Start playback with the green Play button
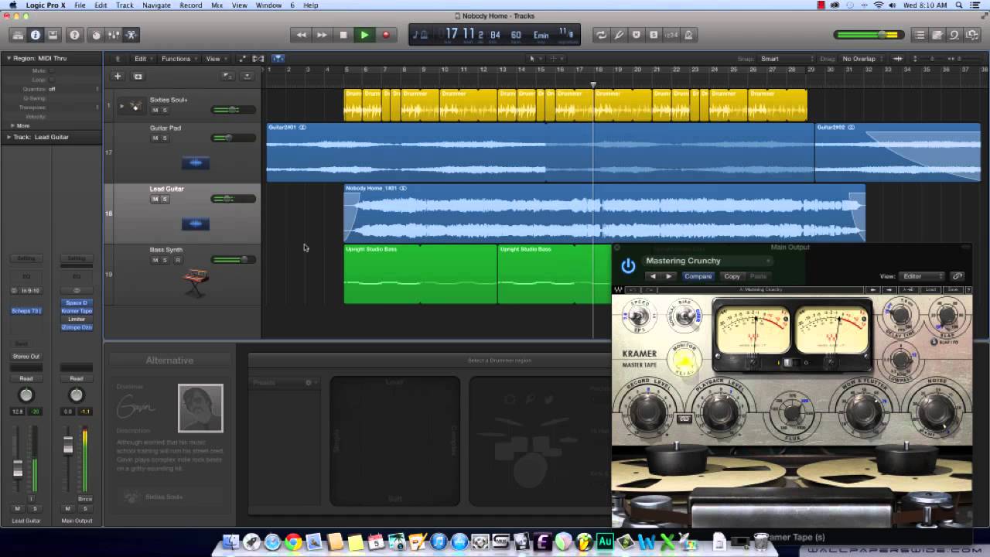Viewport: 990px width, 557px height. coord(364,35)
